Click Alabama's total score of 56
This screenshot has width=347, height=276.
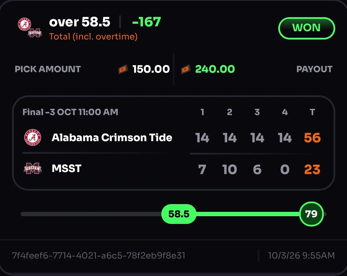tap(312, 138)
